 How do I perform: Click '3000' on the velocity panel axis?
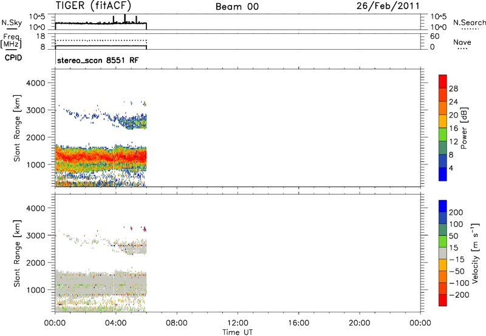(x=35, y=235)
